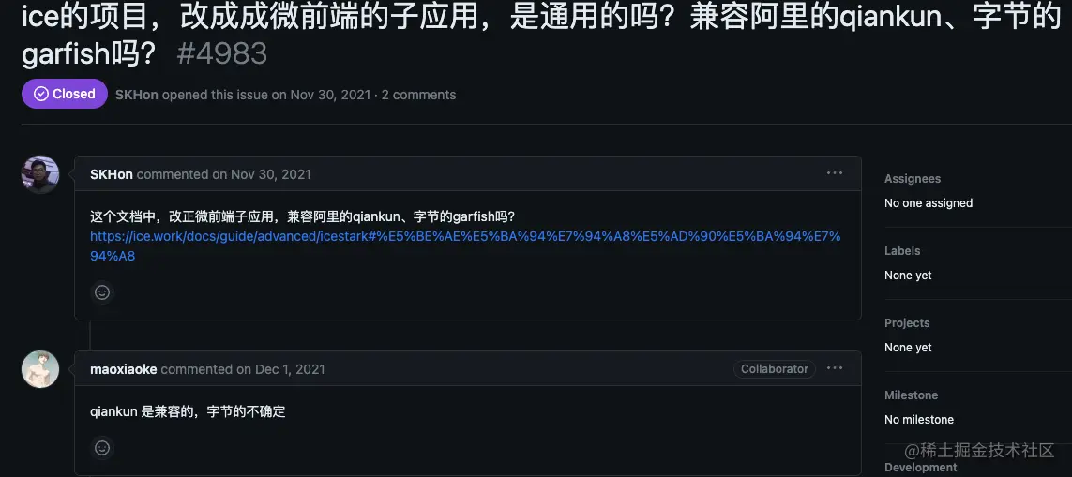This screenshot has width=1072, height=477.
Task: Expand the Labels sidebar section
Action: coord(902,251)
